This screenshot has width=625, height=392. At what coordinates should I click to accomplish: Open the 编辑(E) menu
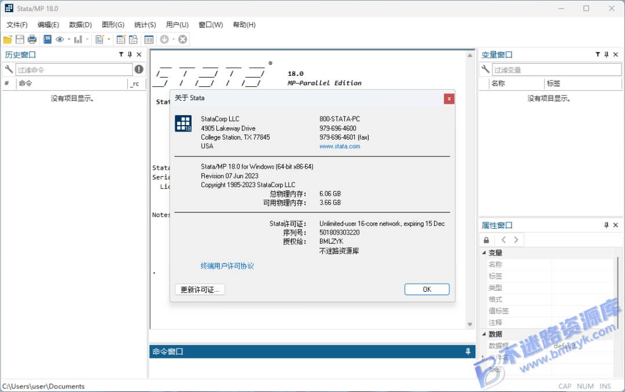48,25
